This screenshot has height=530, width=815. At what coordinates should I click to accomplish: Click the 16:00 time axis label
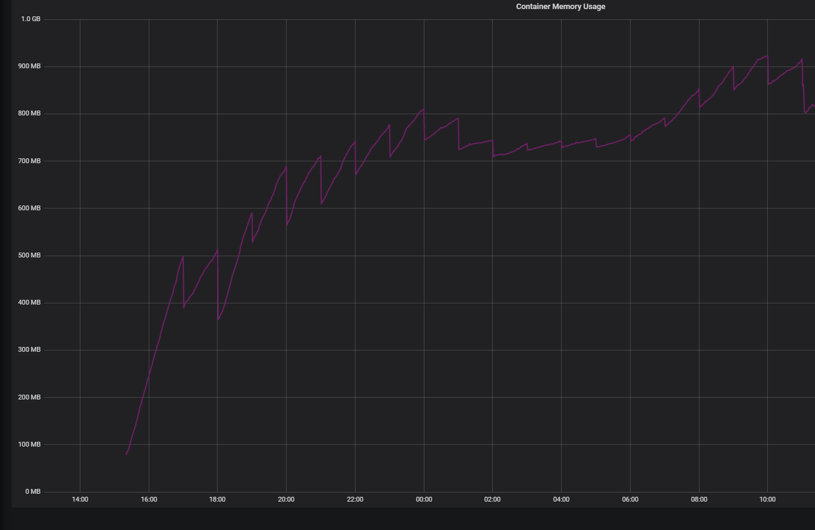pos(149,499)
